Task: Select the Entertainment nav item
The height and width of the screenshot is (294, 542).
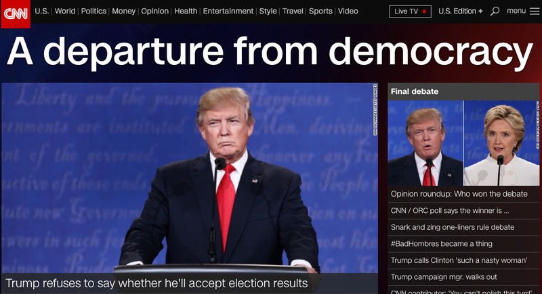Action: click(228, 11)
